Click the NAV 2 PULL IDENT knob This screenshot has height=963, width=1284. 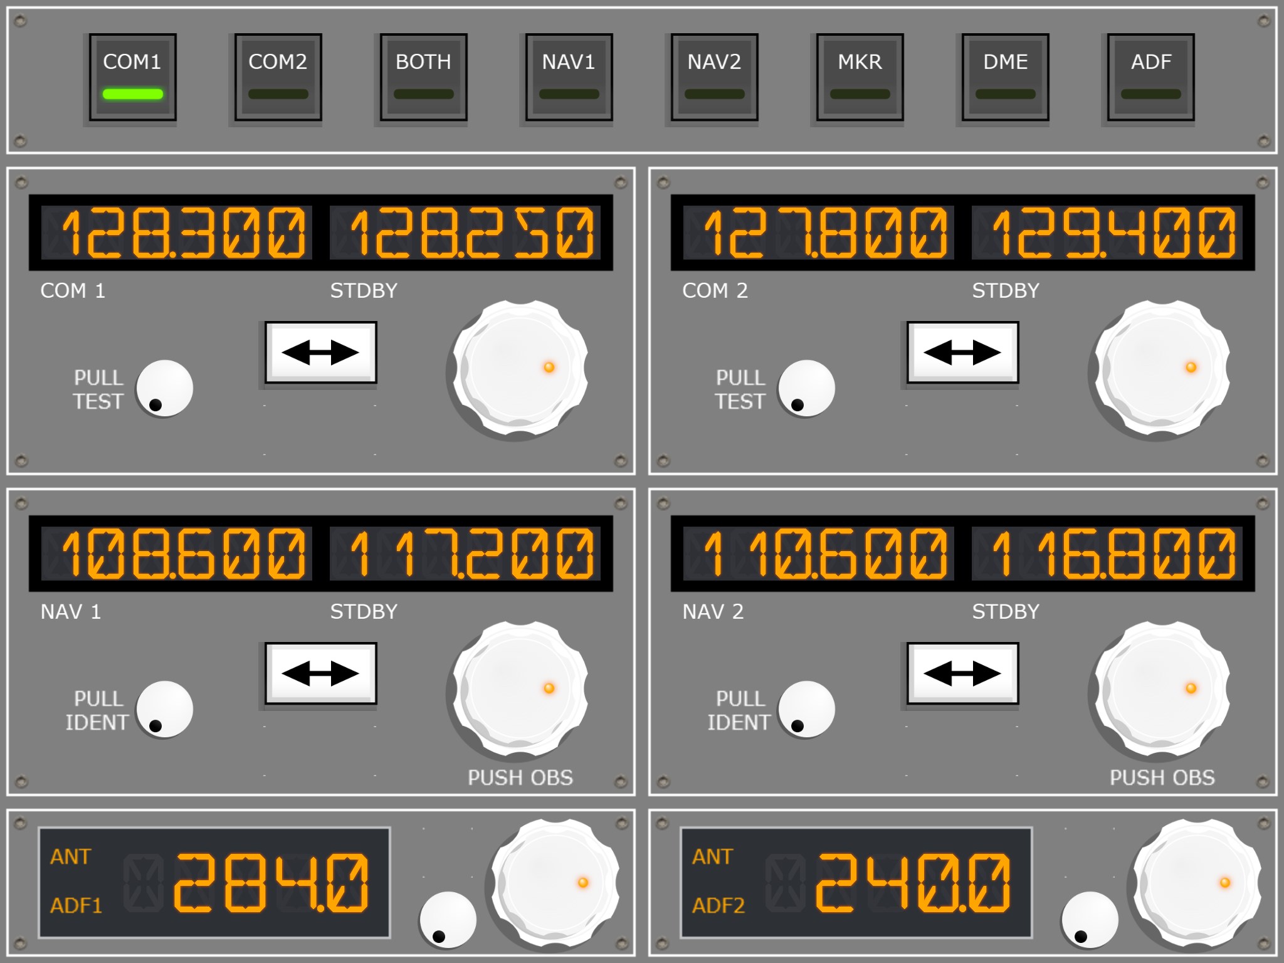806,710
